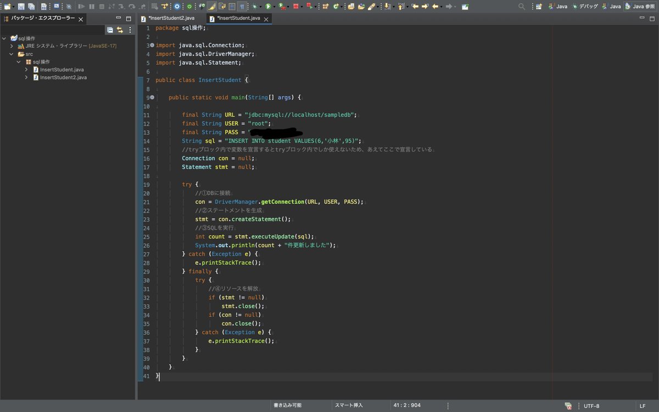Click the status bar error indicator icon

(x=568, y=406)
